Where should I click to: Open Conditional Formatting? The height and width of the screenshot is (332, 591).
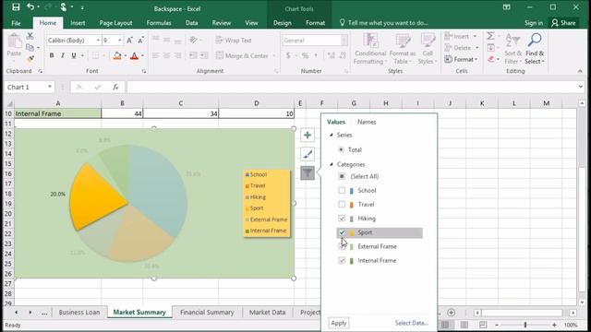(x=370, y=49)
